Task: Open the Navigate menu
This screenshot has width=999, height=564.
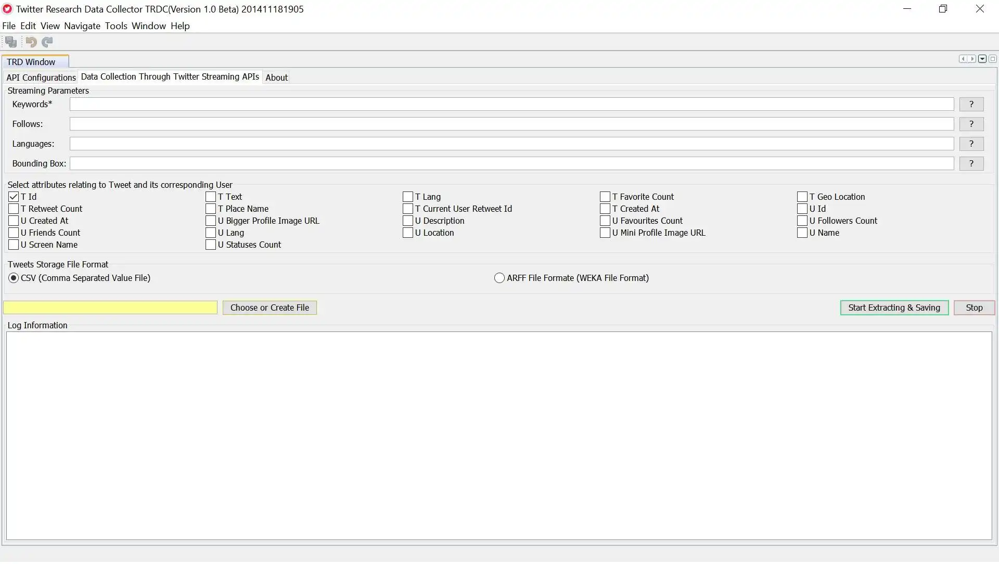Action: click(82, 25)
